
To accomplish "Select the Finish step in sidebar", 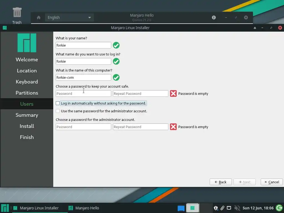I will point(27,137).
